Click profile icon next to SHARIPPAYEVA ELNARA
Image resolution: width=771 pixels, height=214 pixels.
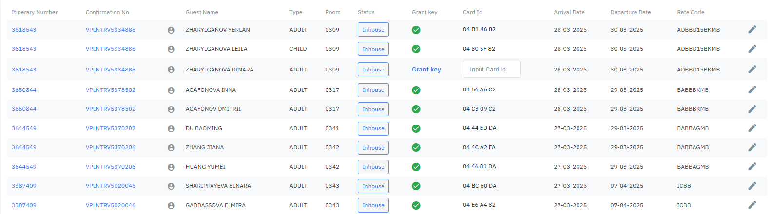tap(171, 186)
